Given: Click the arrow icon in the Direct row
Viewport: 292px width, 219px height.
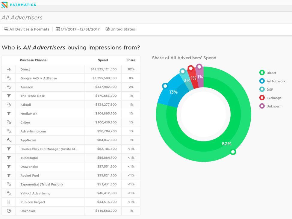Looking at the screenshot, I should [9, 70].
